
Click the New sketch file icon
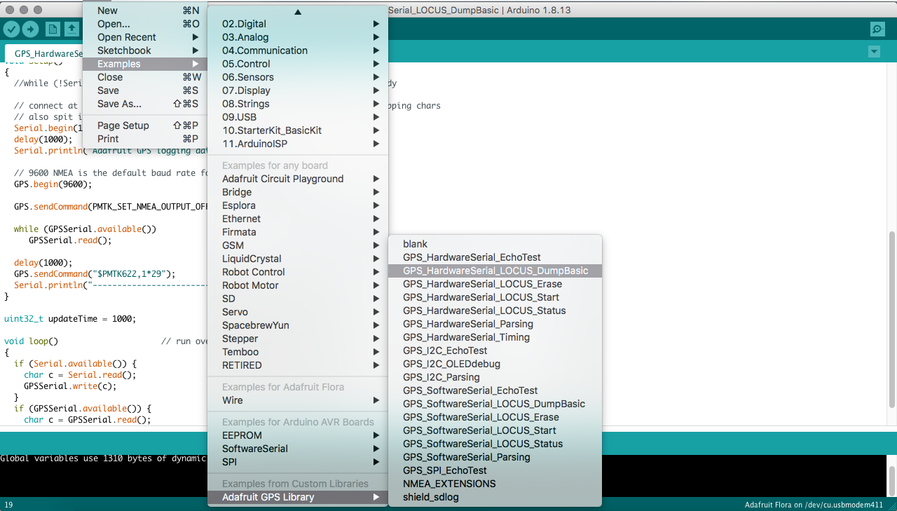point(53,29)
